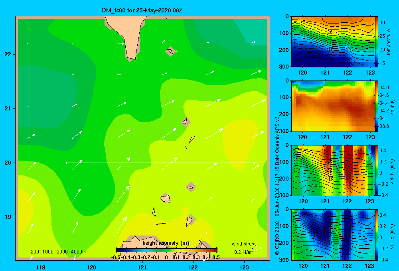Click longitude 121 on the main map axis
Viewport: 399px width, 271px height.
point(142,267)
